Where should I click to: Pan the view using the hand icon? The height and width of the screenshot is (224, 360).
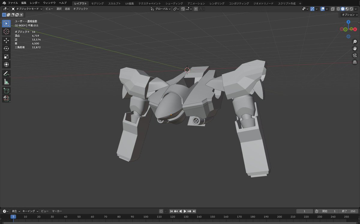coord(355,48)
